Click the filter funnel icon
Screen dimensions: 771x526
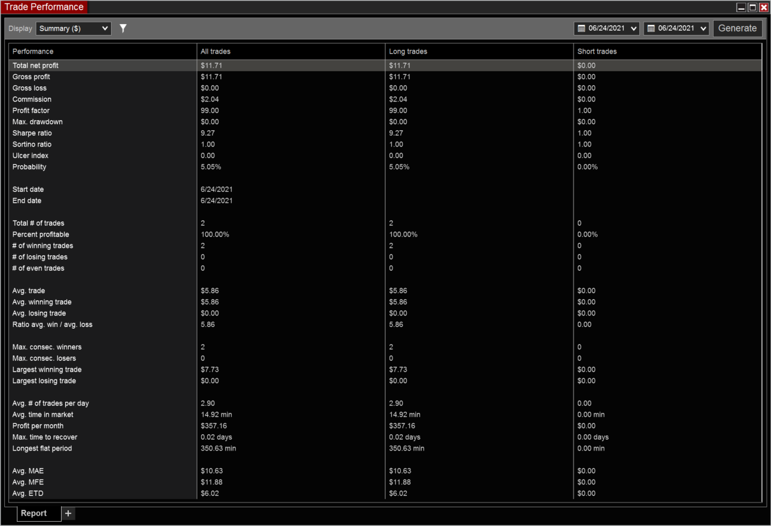(123, 28)
